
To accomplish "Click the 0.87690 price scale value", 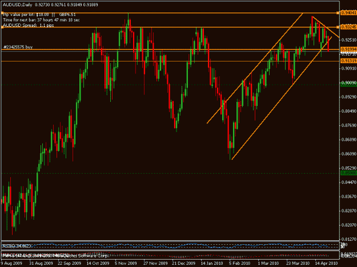I will (349, 125).
